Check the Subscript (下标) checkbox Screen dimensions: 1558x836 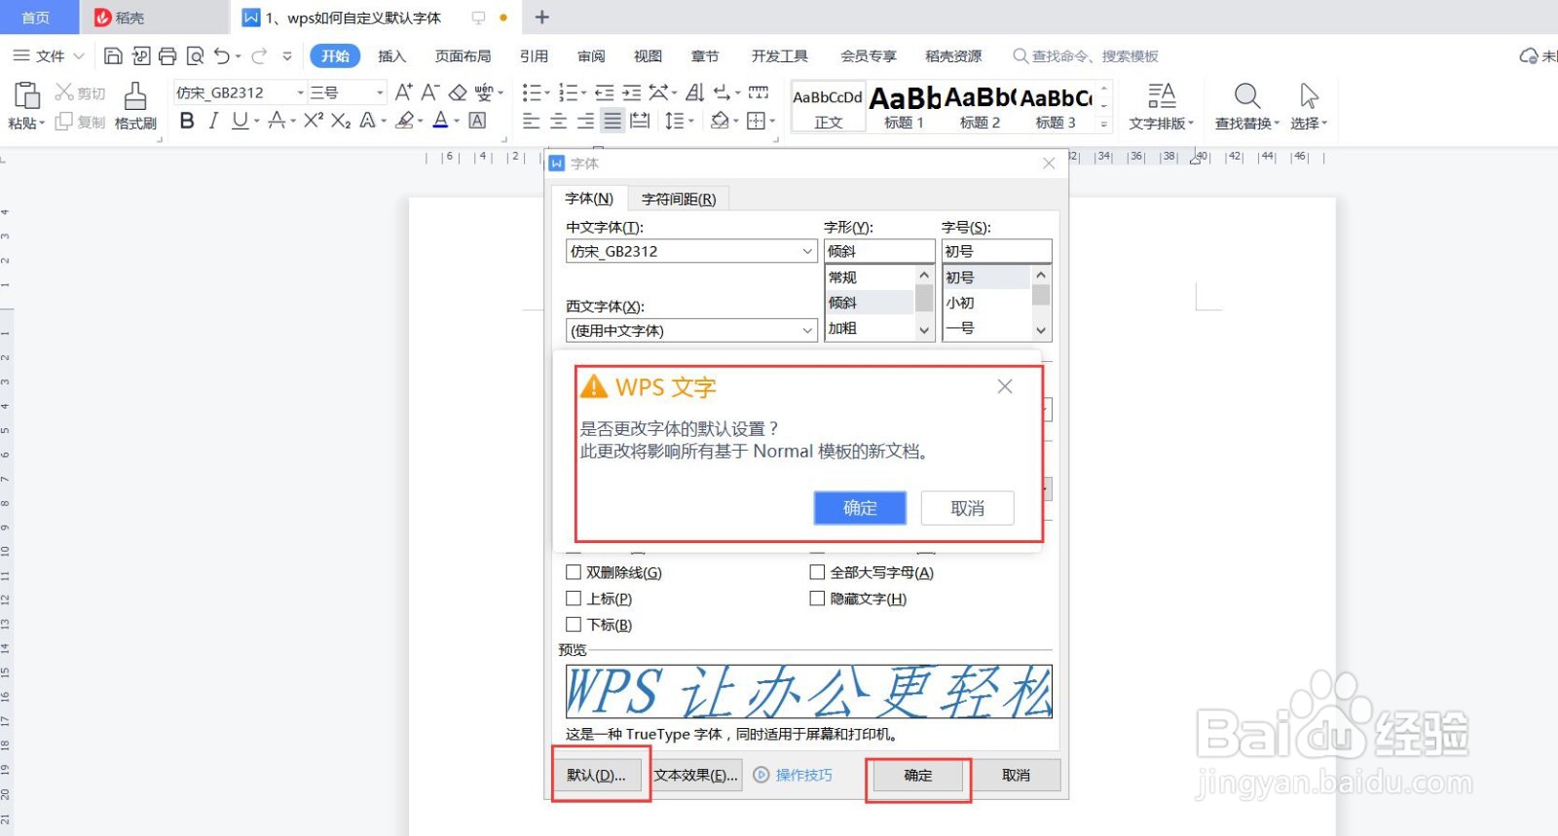point(574,625)
